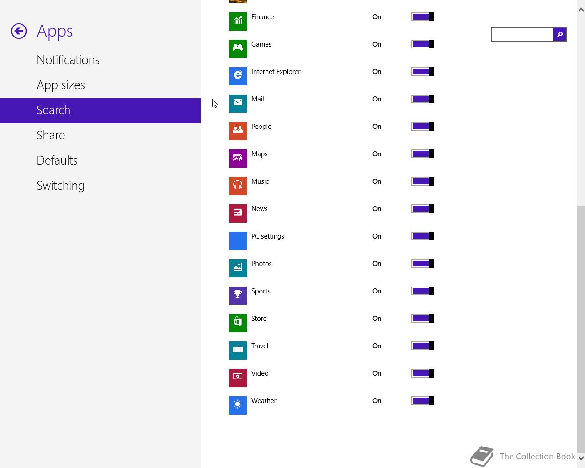Click the Finance app icon
The image size is (585, 468).
click(x=238, y=21)
